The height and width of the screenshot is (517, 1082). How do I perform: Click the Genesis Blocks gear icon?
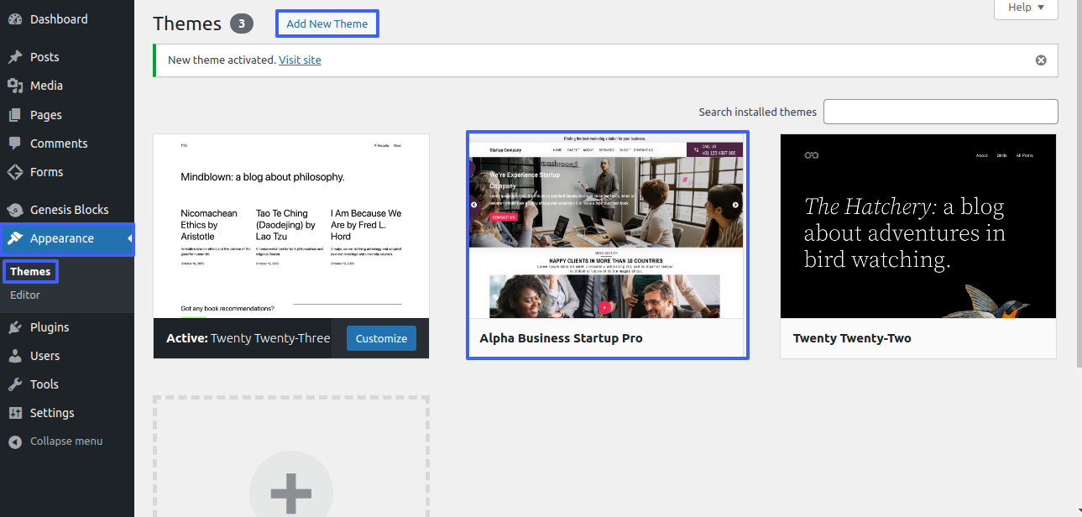(x=15, y=210)
